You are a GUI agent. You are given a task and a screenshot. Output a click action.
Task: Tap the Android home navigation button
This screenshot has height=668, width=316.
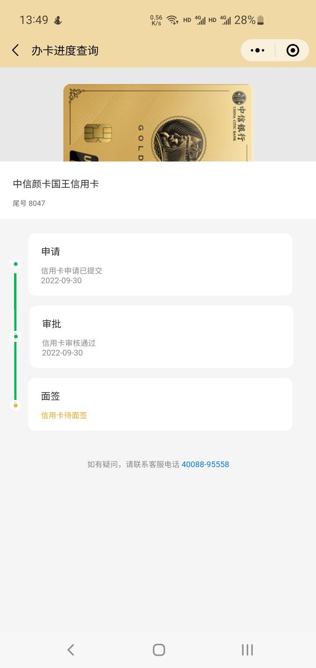point(159,650)
